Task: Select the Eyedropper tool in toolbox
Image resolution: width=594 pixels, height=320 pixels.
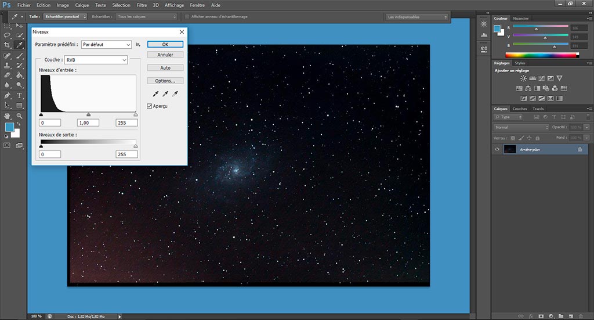Action: tap(19, 45)
